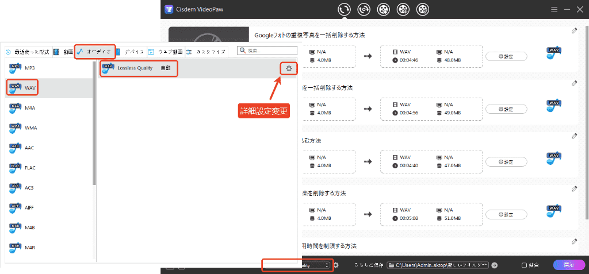Select MP3 format in list
The height and width of the screenshot is (274, 589).
(49, 68)
